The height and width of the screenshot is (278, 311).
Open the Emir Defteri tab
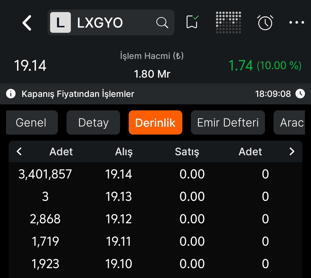coord(228,122)
